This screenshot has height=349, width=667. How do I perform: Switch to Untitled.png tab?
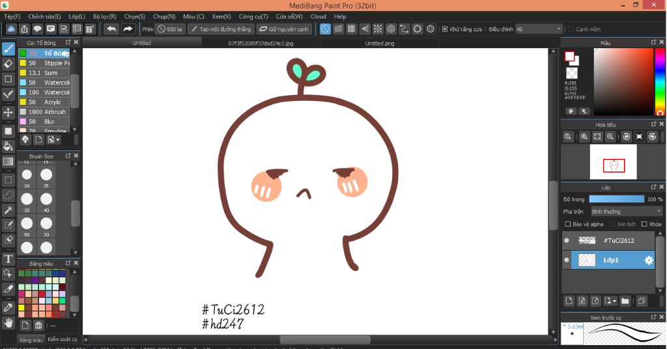pos(380,43)
